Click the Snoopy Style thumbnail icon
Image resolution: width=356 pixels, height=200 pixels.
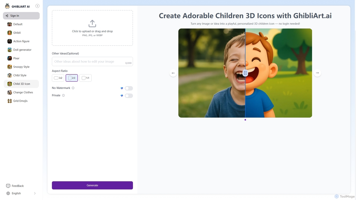[x=10, y=67]
